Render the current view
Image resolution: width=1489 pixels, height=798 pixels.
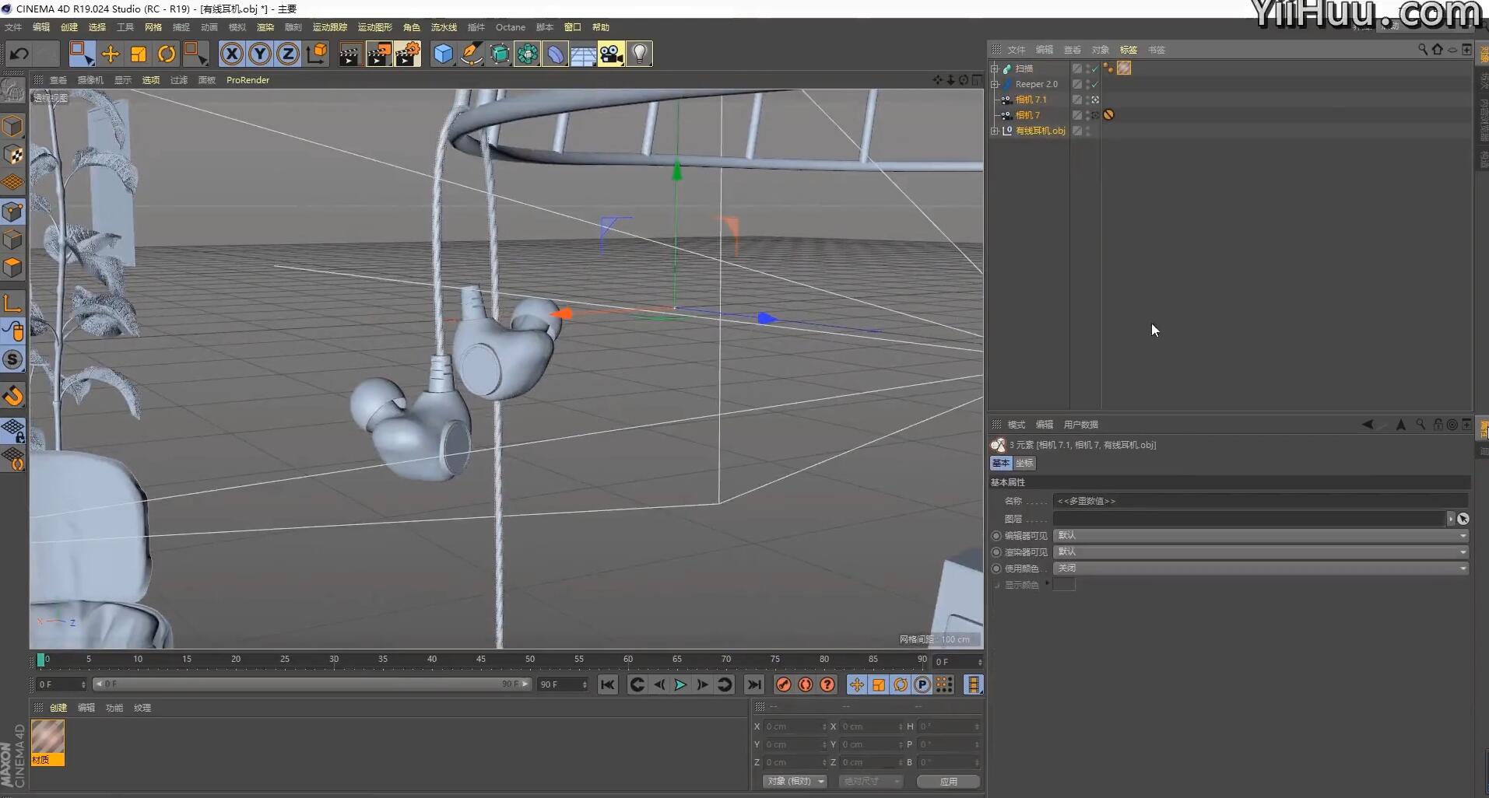(x=350, y=54)
